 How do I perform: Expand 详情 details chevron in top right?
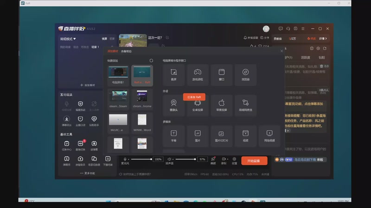tap(323, 38)
